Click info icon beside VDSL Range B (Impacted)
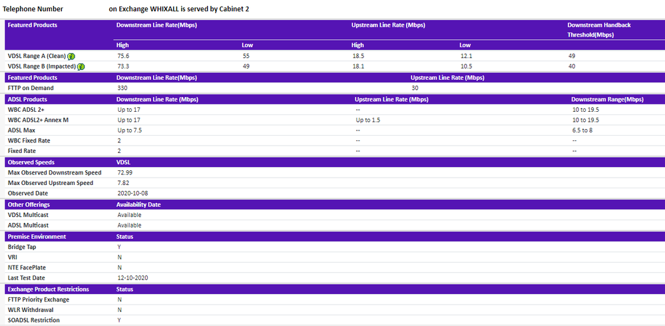 81,67
